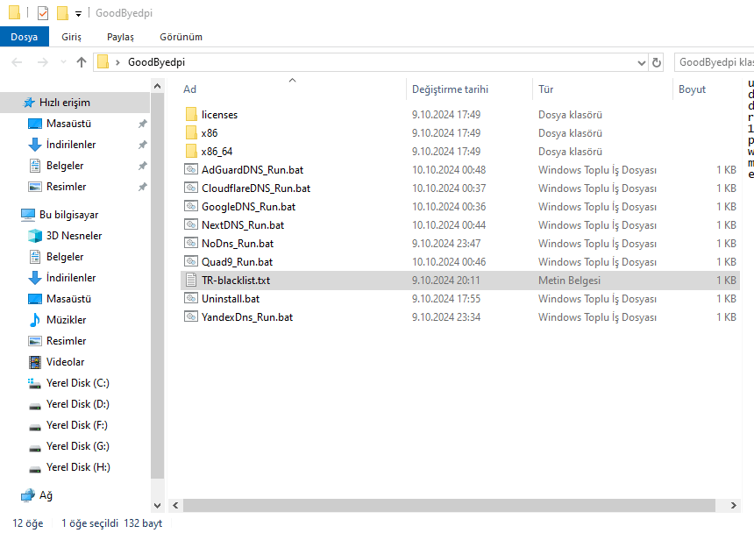Image resolution: width=754 pixels, height=533 pixels.
Task: Open 3D Nesneler folder
Action: tap(74, 236)
